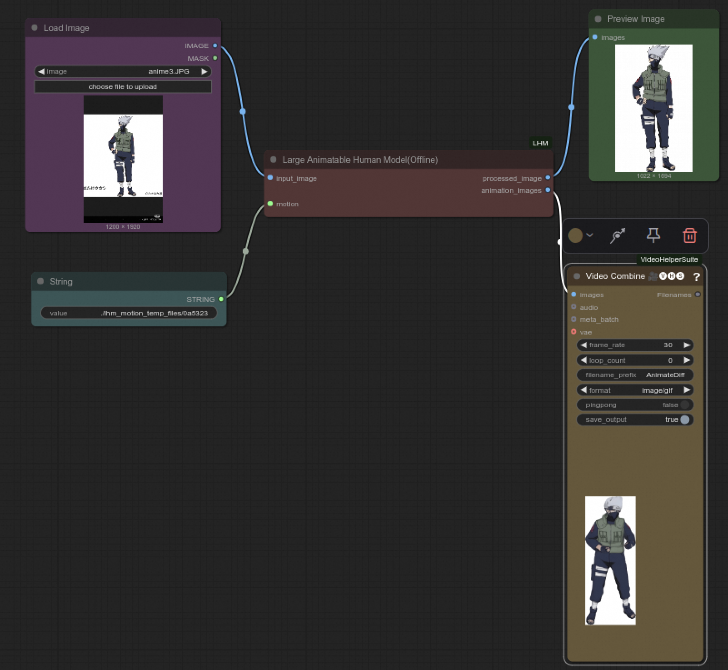Click the Video Combine gif preview

610,560
